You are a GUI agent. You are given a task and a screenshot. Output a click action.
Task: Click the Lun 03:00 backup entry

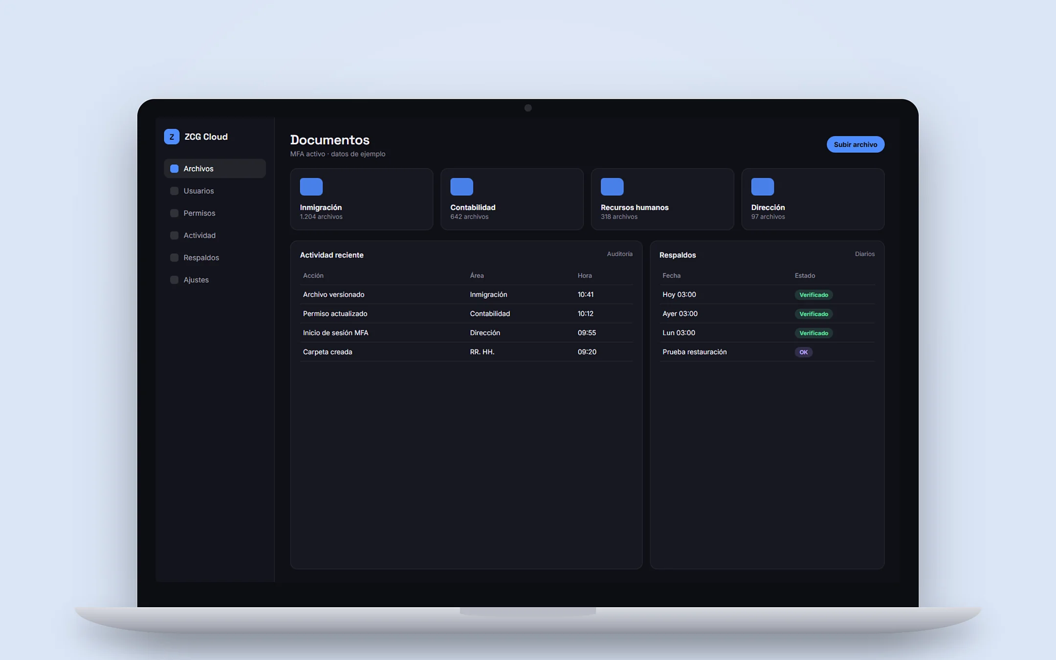(x=679, y=332)
